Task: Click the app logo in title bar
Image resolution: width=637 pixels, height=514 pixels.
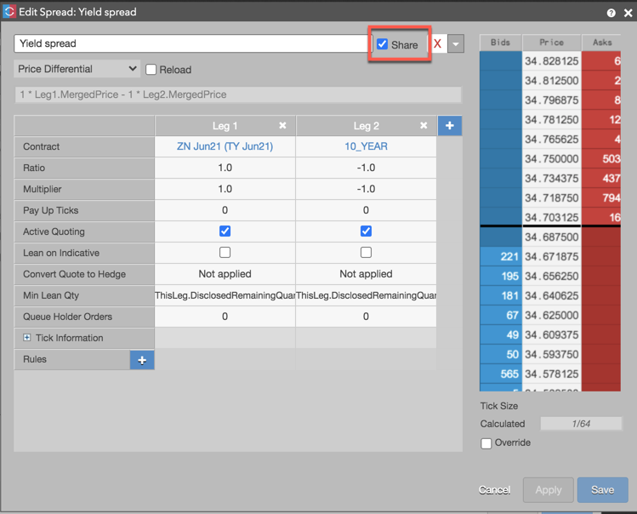Action: pos(9,11)
